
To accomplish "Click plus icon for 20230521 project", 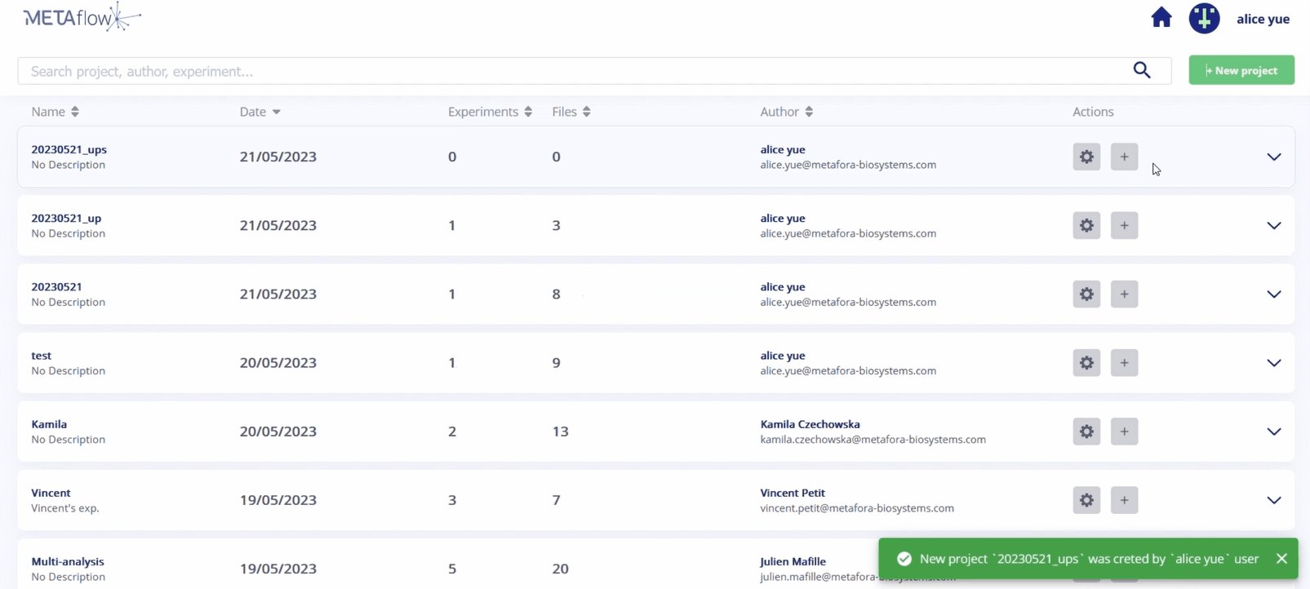I will 1124,294.
